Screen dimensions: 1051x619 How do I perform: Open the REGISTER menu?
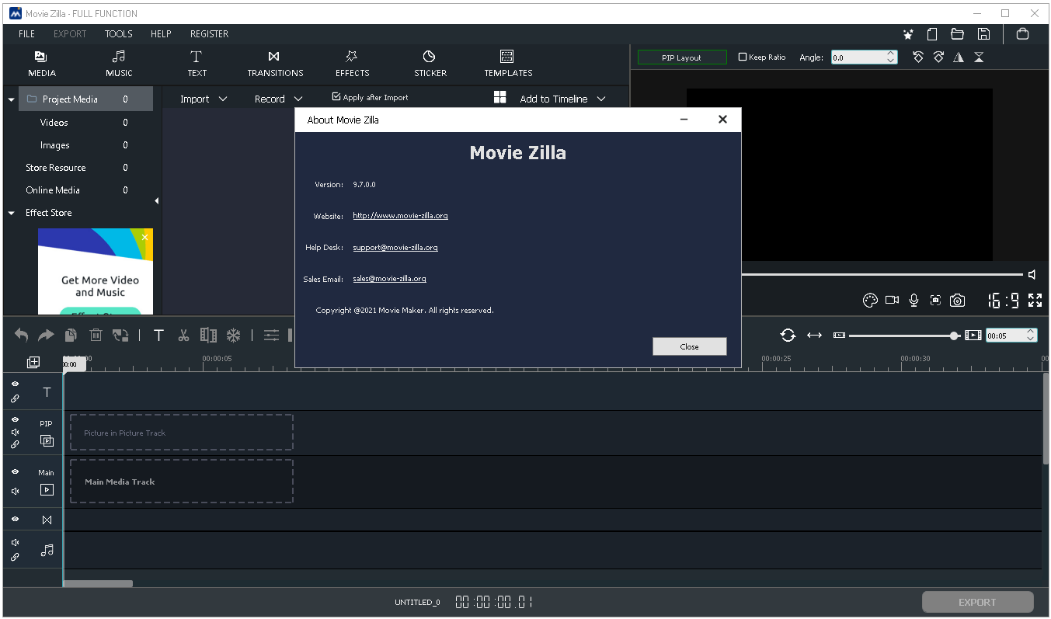pyautogui.click(x=209, y=34)
